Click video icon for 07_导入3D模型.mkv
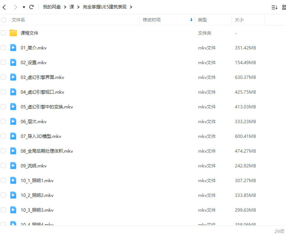Image resolution: width=286 pixels, height=236 pixels. coord(13,136)
